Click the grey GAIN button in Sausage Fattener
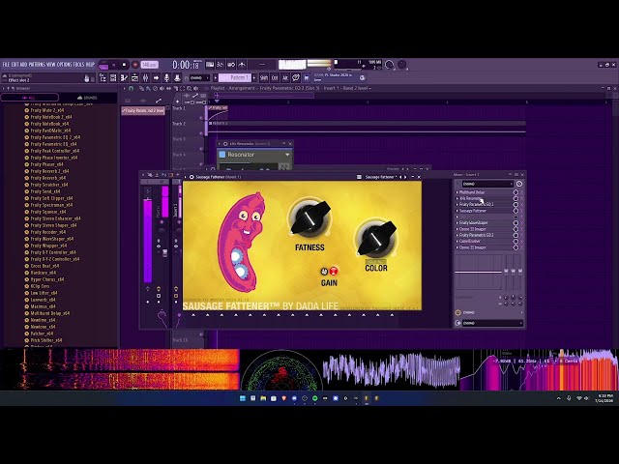619x464 pixels. coord(324,271)
